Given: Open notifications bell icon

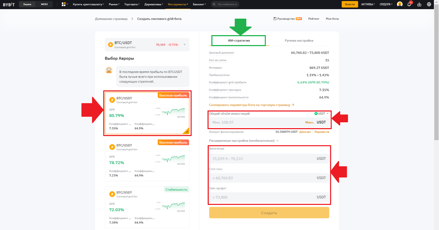Looking at the screenshot, I should (x=409, y=4).
